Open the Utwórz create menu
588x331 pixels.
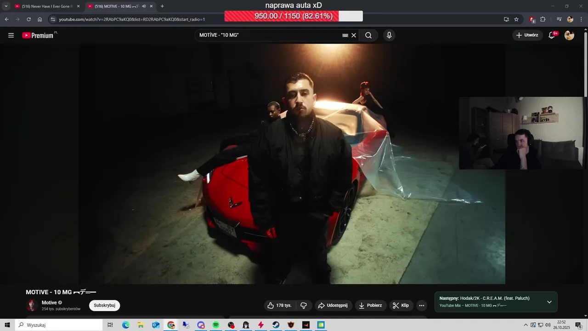527,35
